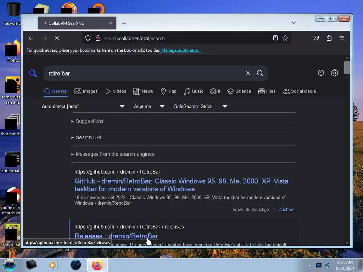
Task: Click the page vertical scrollbar thumb
Action: point(347,68)
